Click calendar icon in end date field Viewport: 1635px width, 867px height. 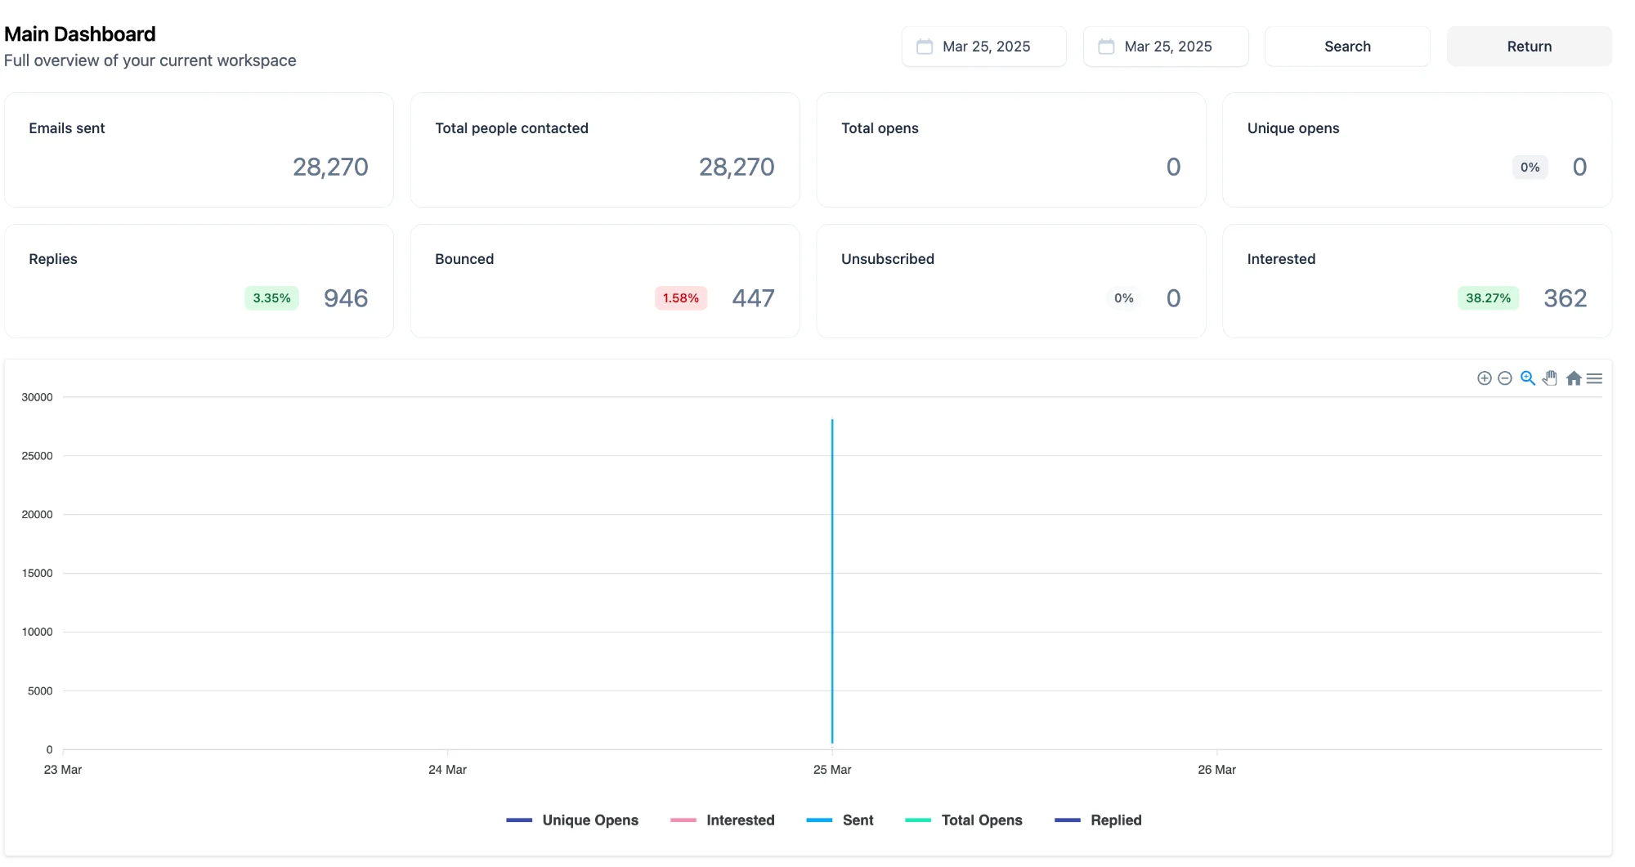[x=1106, y=47]
